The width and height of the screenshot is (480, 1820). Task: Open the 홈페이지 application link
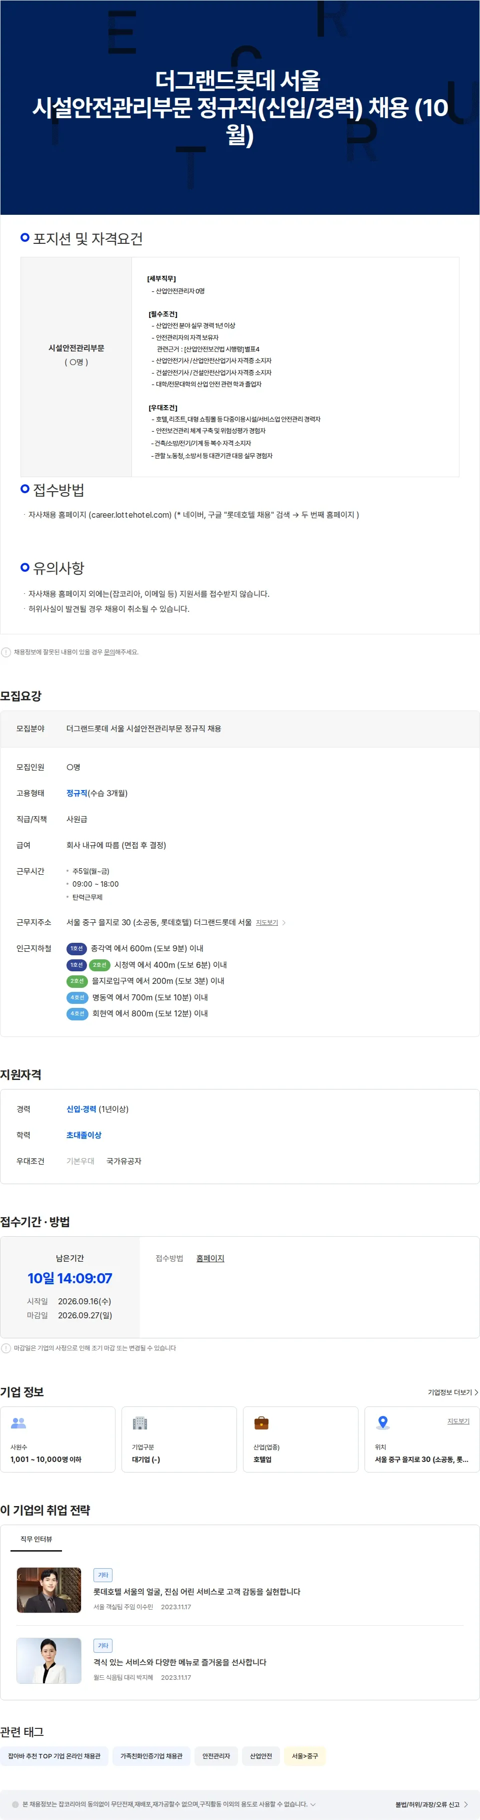[209, 1258]
